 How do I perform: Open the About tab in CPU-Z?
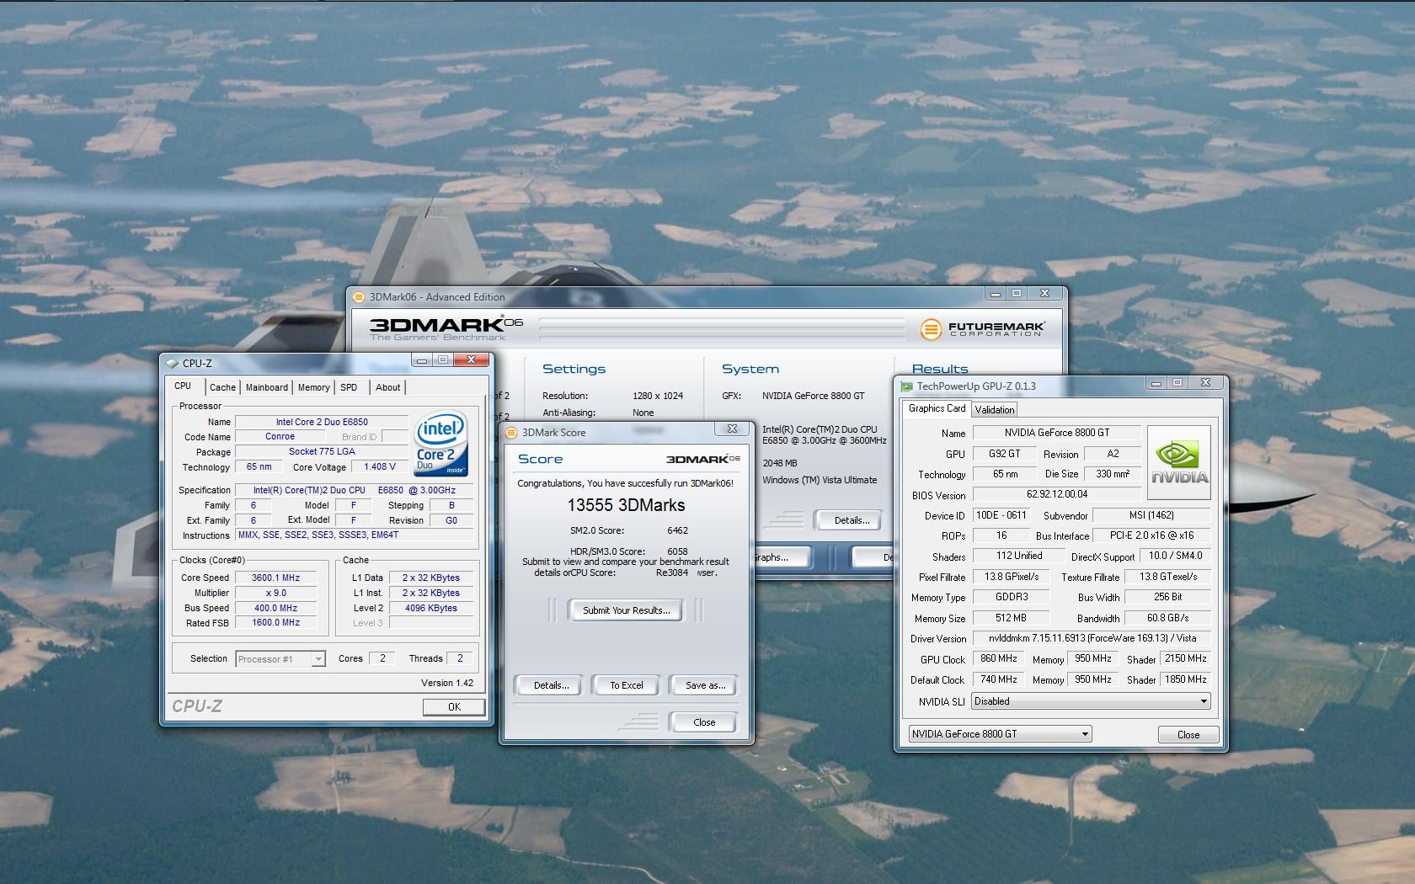(387, 387)
